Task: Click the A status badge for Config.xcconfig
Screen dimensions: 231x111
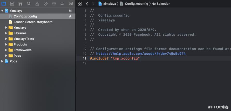Action: coord(70,16)
